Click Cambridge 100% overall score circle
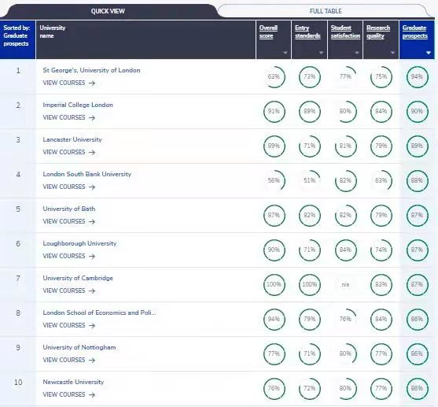This screenshot has height=407, width=438. click(274, 285)
